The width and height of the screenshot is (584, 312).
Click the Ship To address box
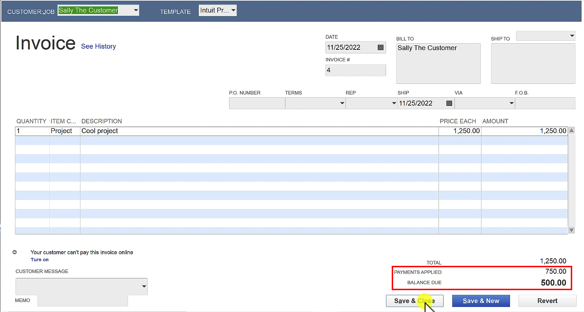533,64
